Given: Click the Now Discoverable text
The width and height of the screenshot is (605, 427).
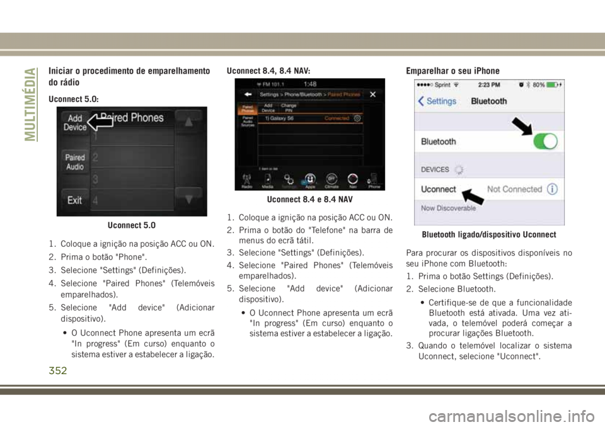Looking at the screenshot, I should point(448,208).
